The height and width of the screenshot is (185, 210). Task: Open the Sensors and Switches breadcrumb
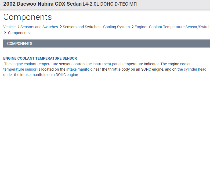tap(39, 27)
